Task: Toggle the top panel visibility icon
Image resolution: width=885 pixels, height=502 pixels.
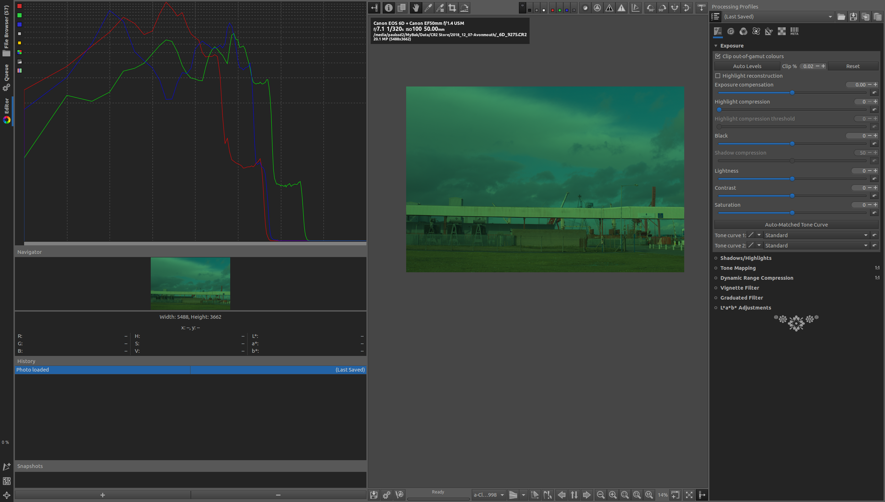Action: [701, 8]
